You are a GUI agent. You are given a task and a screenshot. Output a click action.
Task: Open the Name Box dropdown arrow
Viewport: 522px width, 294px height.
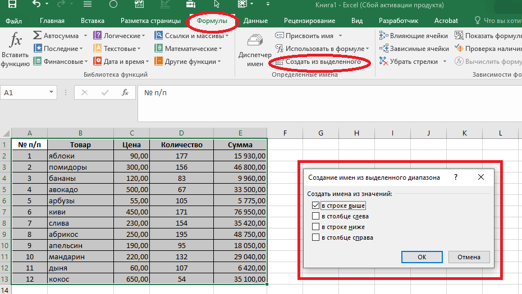click(51, 92)
